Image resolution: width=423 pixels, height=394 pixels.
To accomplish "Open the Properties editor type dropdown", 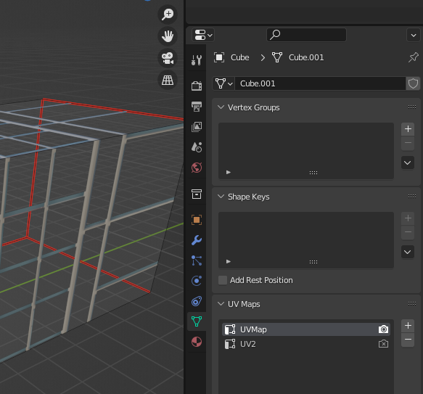I will coord(203,35).
